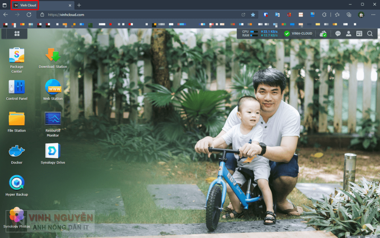
Task: Show the DSM widgets panel
Action: (359, 33)
